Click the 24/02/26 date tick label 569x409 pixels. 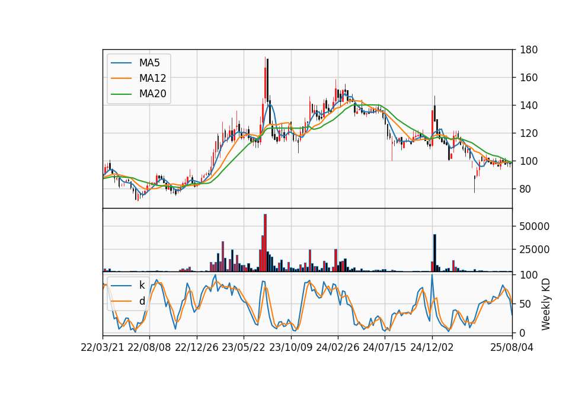337,347
